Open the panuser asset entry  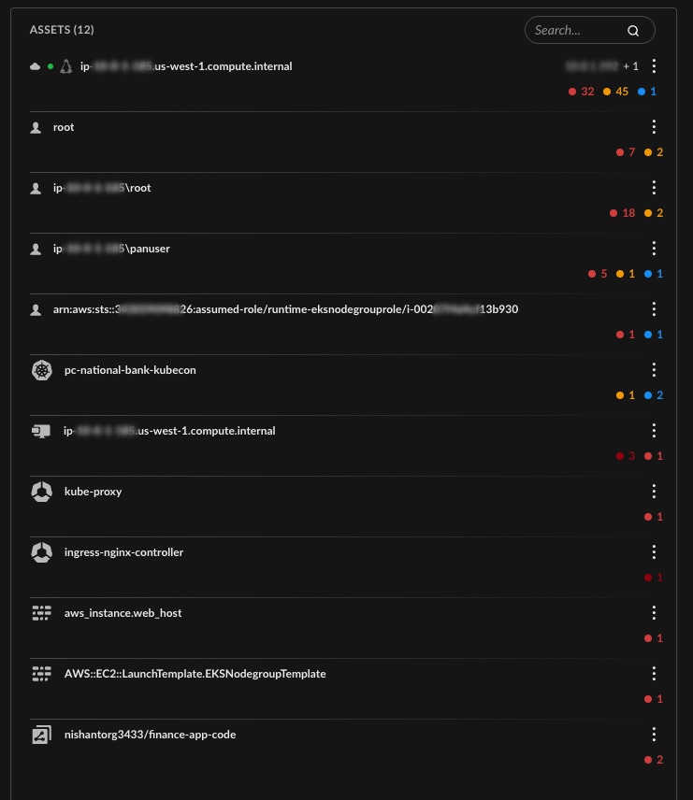(x=111, y=249)
